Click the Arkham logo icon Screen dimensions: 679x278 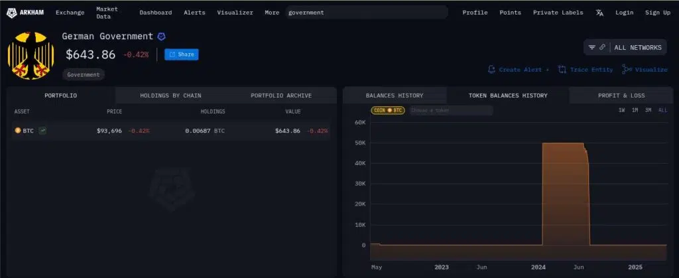point(12,13)
